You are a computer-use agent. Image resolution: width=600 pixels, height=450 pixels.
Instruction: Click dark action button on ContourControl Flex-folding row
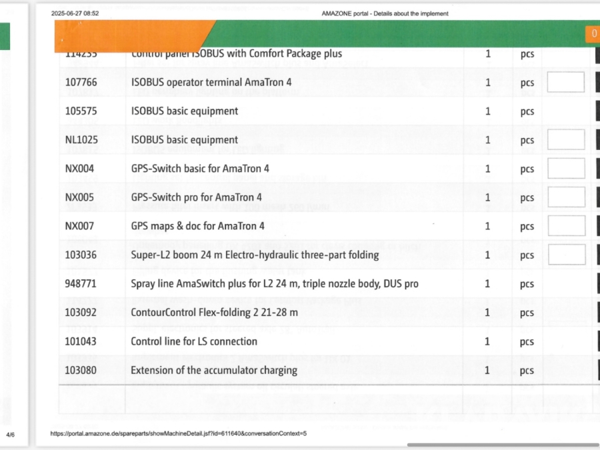click(597, 312)
